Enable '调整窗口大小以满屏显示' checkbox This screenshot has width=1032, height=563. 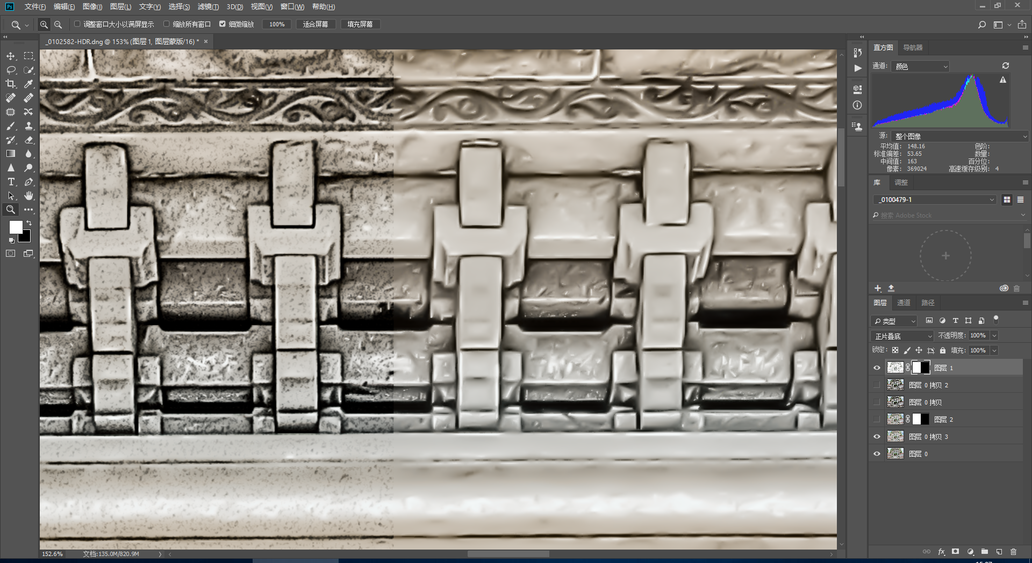(77, 24)
